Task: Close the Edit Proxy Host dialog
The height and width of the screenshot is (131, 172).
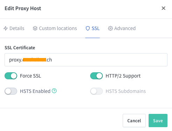Action: point(164,8)
